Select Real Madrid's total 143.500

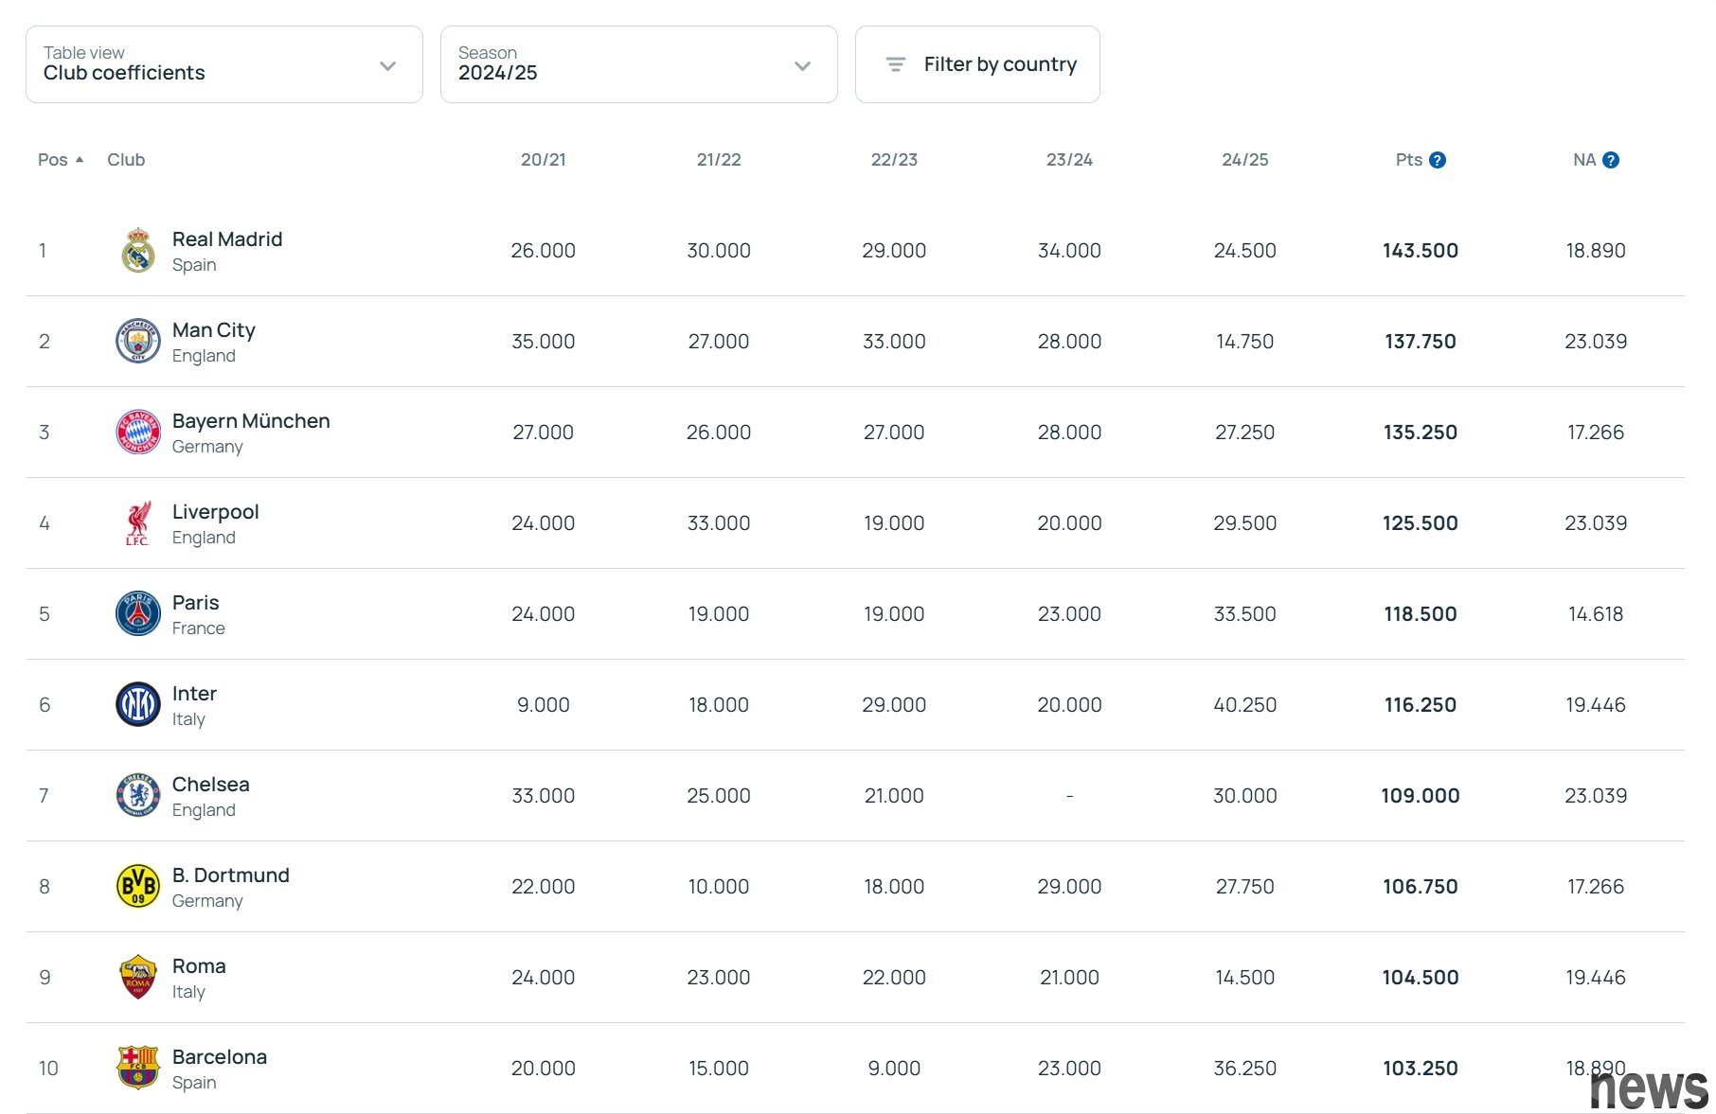click(x=1421, y=251)
